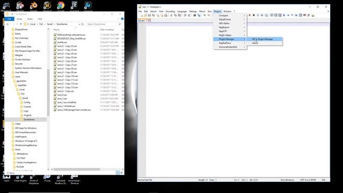Open the HEX-Editor plugin submenu
Image resolution: width=343 pixels, height=193 pixels.
click(230, 24)
